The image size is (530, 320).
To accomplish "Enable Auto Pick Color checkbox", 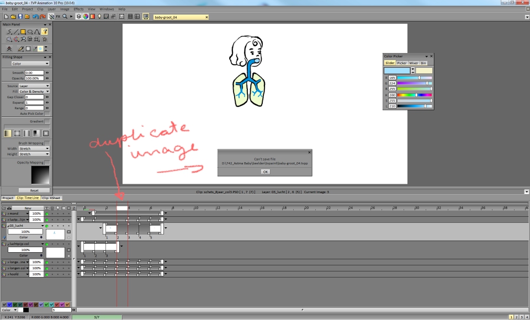I will click(47, 114).
